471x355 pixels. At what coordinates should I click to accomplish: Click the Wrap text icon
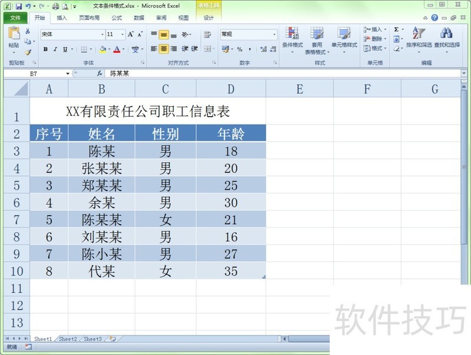(x=207, y=34)
